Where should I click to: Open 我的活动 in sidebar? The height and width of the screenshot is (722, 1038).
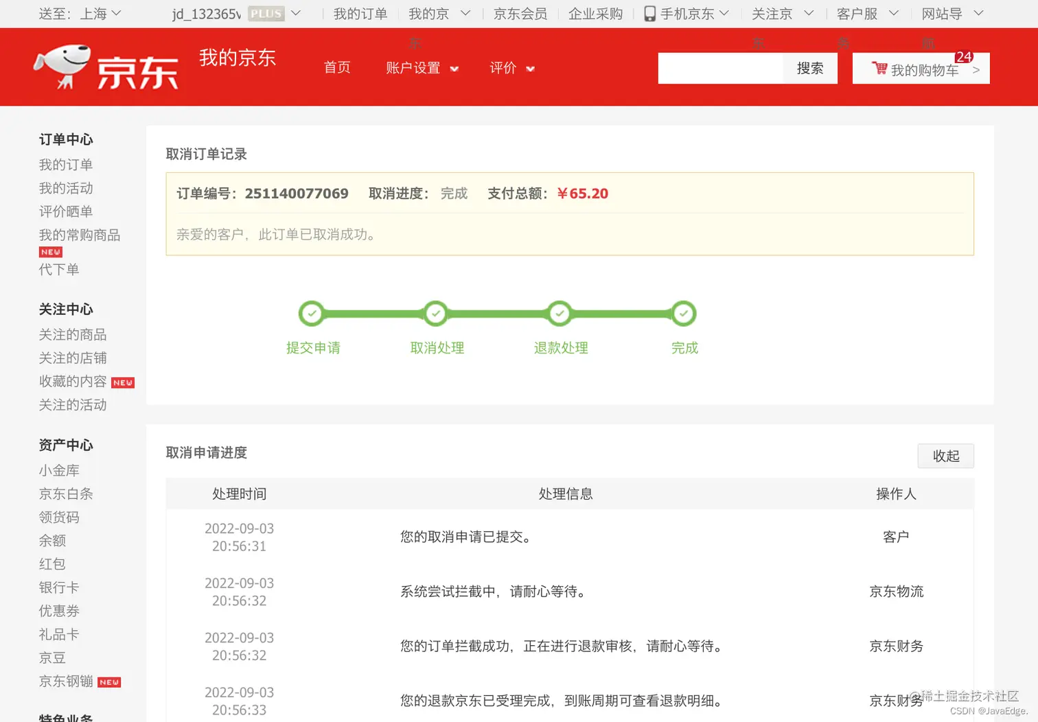(66, 188)
